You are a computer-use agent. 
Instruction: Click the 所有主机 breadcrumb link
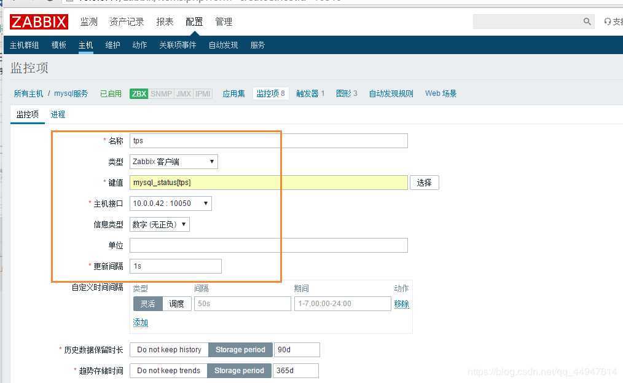pos(28,93)
